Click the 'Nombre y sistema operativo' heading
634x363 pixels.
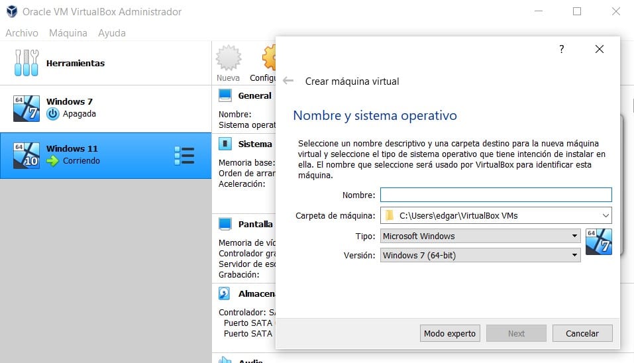coord(375,116)
